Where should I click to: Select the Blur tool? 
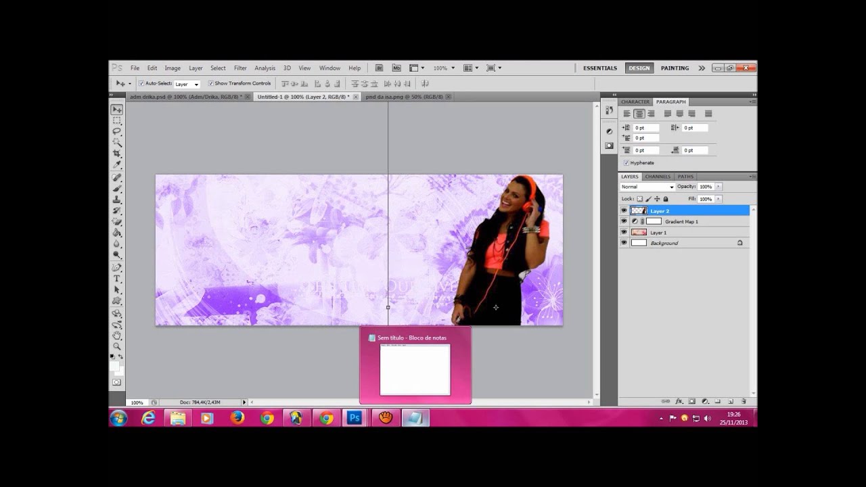[x=117, y=243]
